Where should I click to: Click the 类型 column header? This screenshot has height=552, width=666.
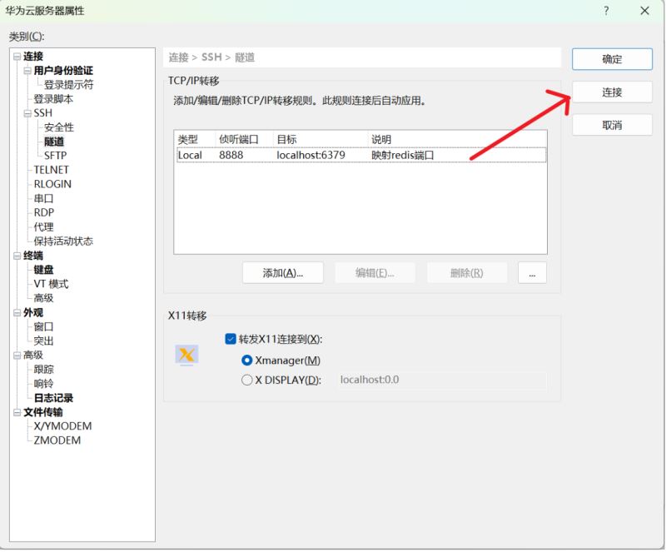196,139
